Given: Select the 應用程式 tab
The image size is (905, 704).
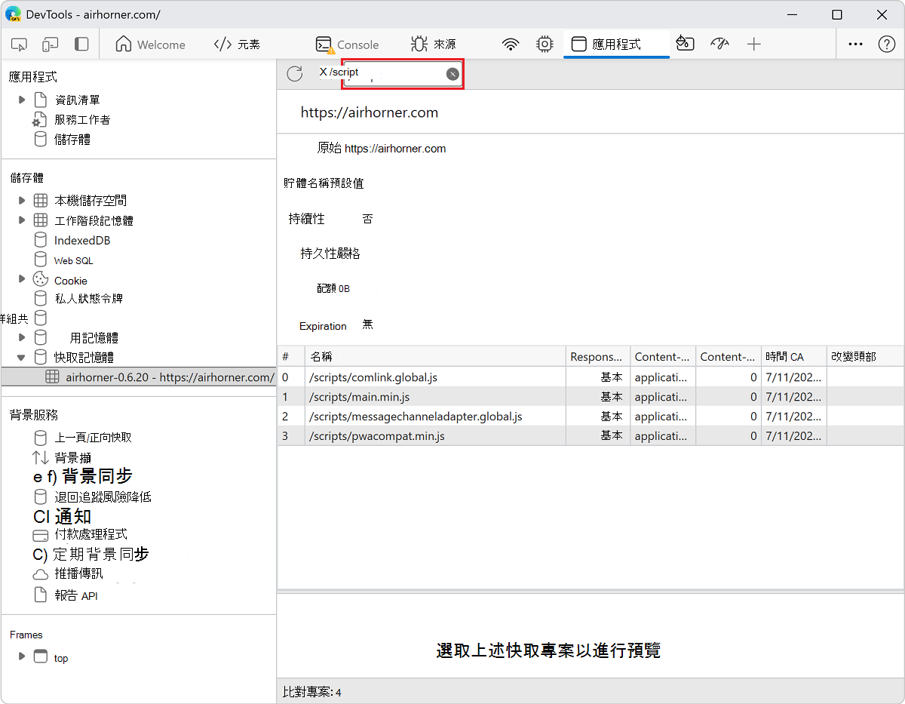Looking at the screenshot, I should coord(616,45).
